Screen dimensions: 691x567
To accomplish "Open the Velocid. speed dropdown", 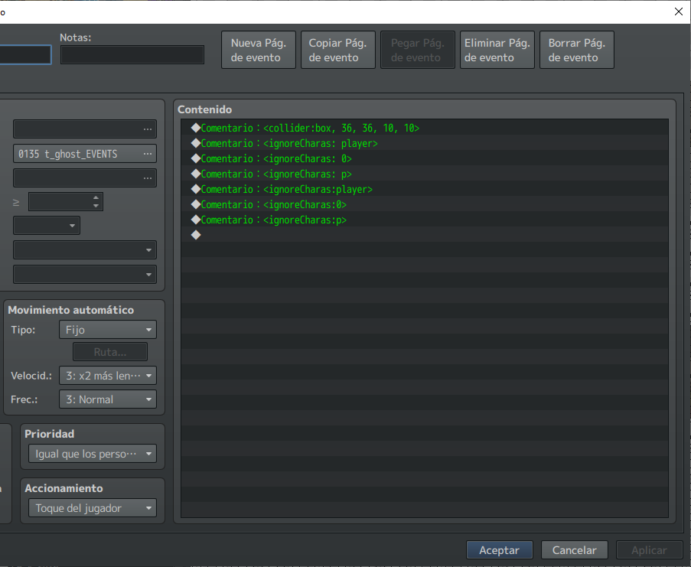I will point(108,376).
